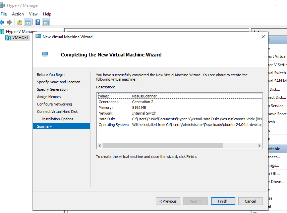Toggle the Show/Hide Action Pane icon
The height and width of the screenshot is (213, 287).
46,23
